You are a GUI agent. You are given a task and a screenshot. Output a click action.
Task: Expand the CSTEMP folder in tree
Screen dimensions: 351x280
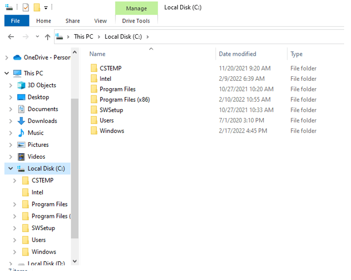15,181
